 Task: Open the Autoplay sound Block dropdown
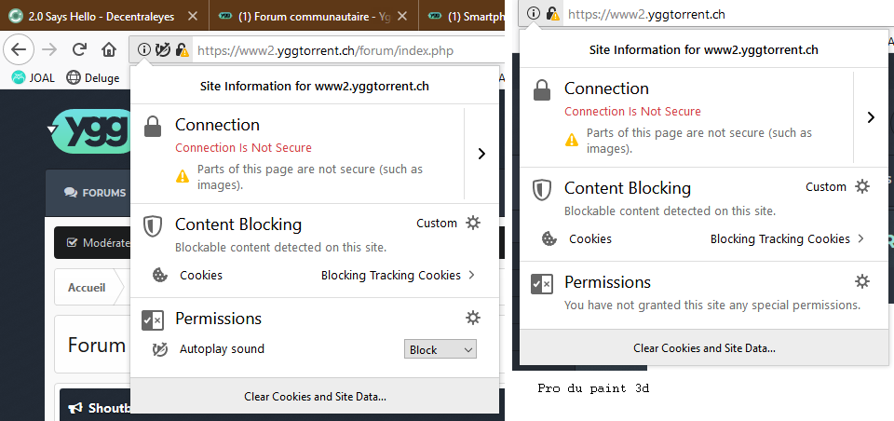(x=441, y=349)
